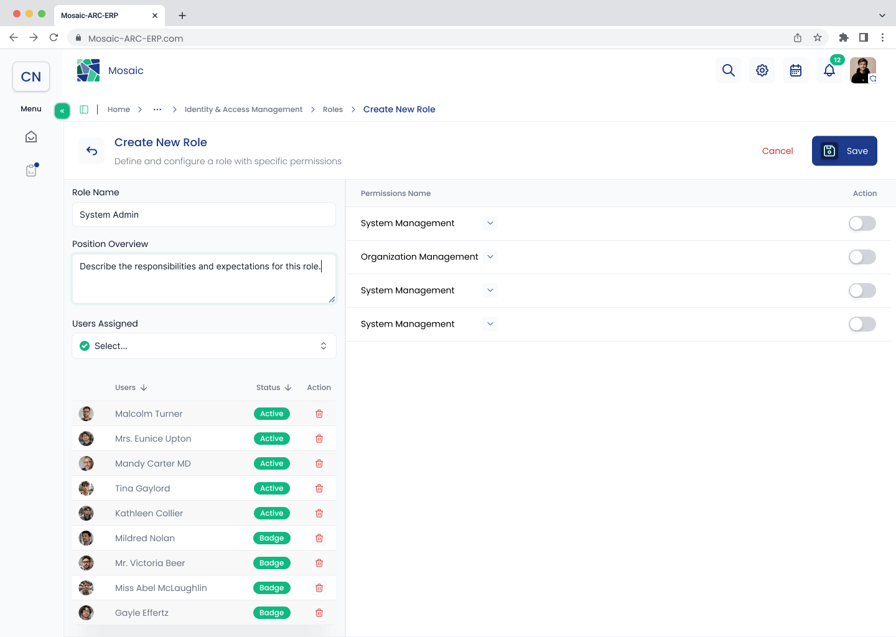Open the search icon in the header
The image size is (896, 637).
point(729,70)
